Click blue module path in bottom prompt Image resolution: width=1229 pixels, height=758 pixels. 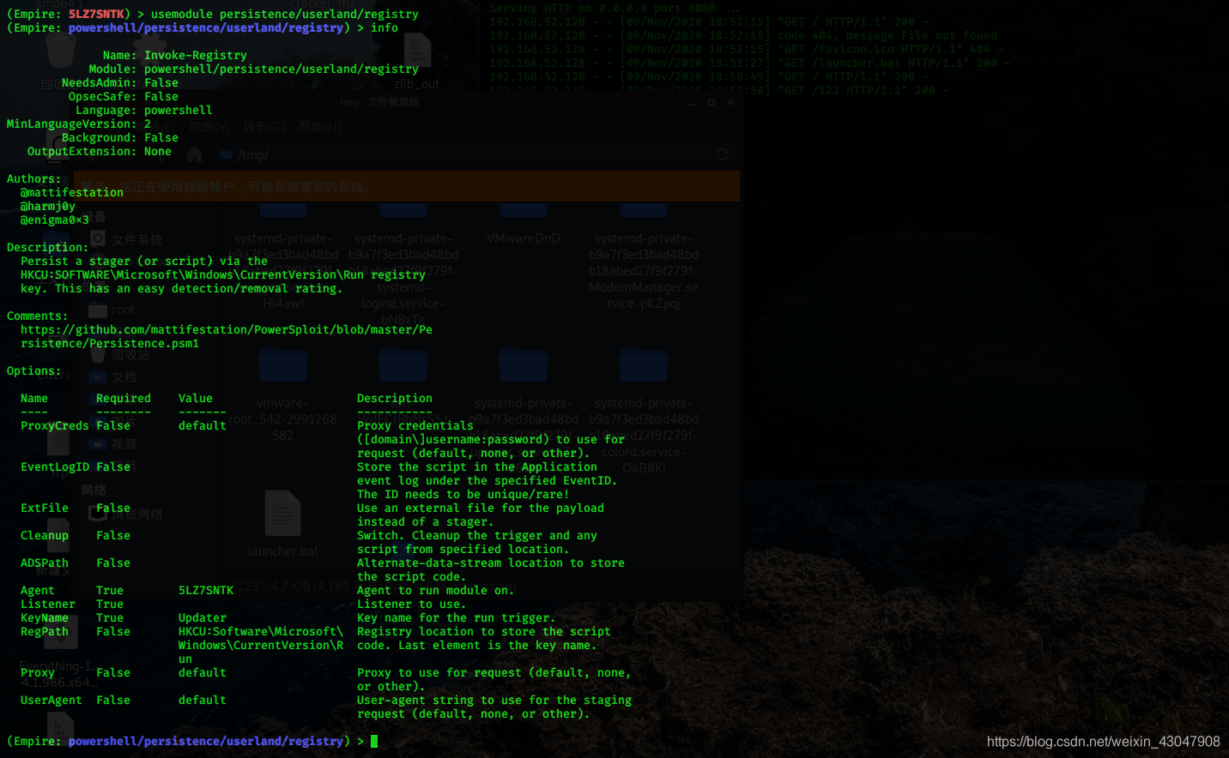[206, 741]
